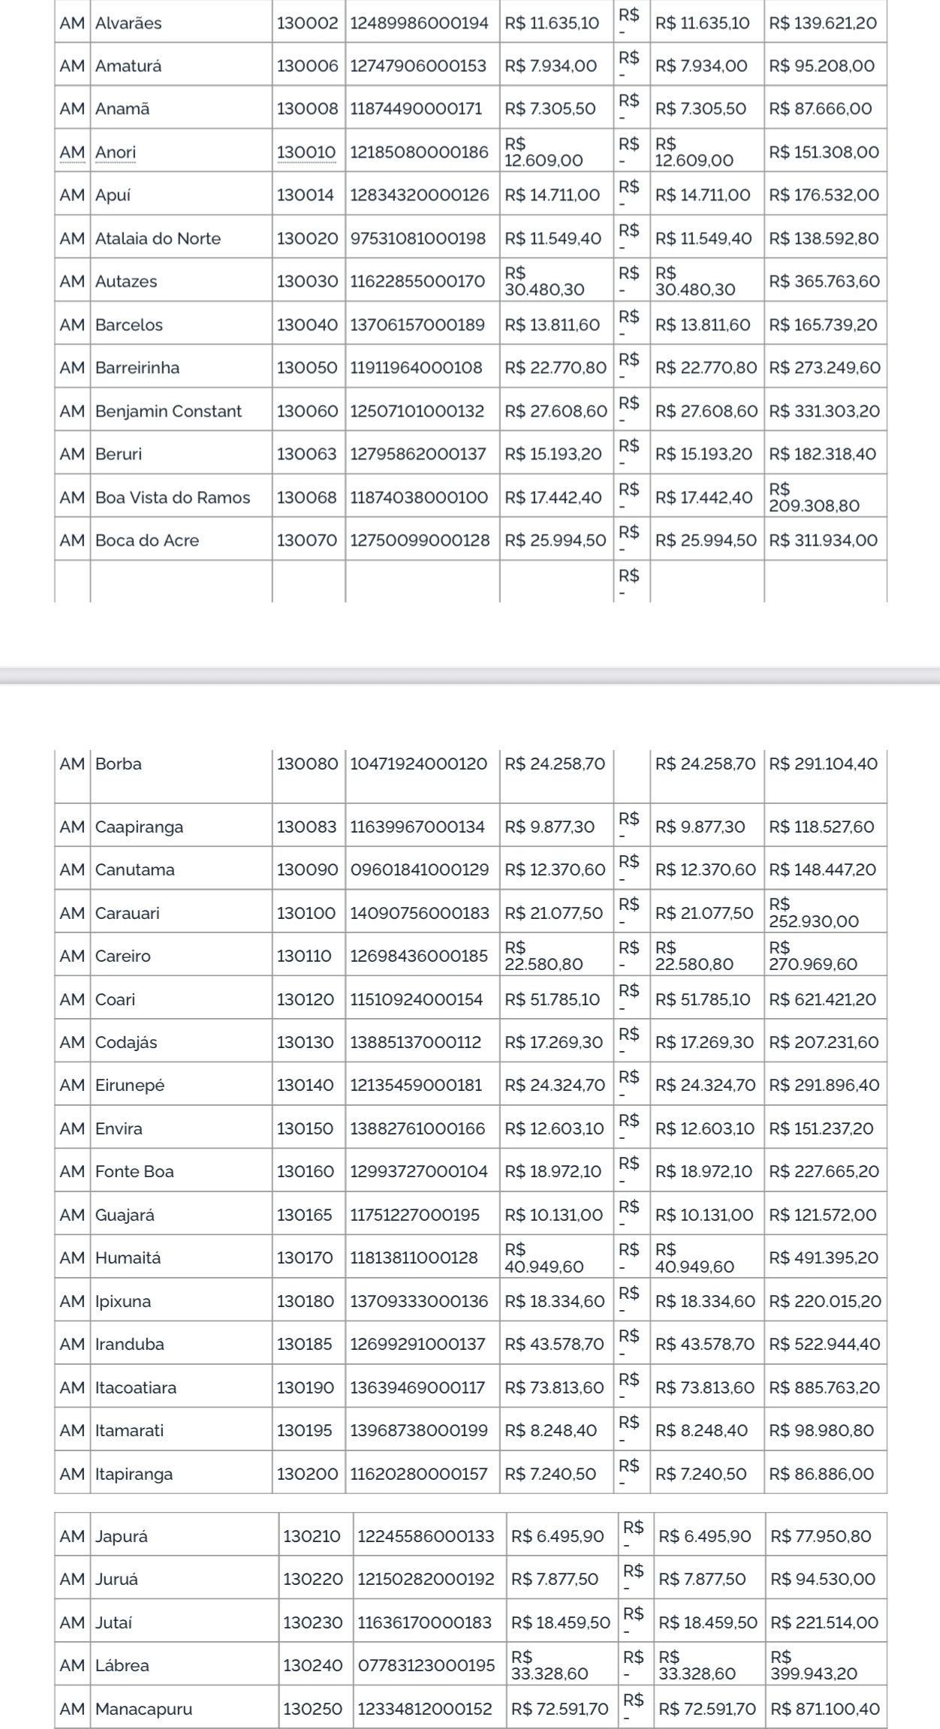940x1729 pixels.
Task: Select the Atalaia do Norte cell
Action: [181, 238]
